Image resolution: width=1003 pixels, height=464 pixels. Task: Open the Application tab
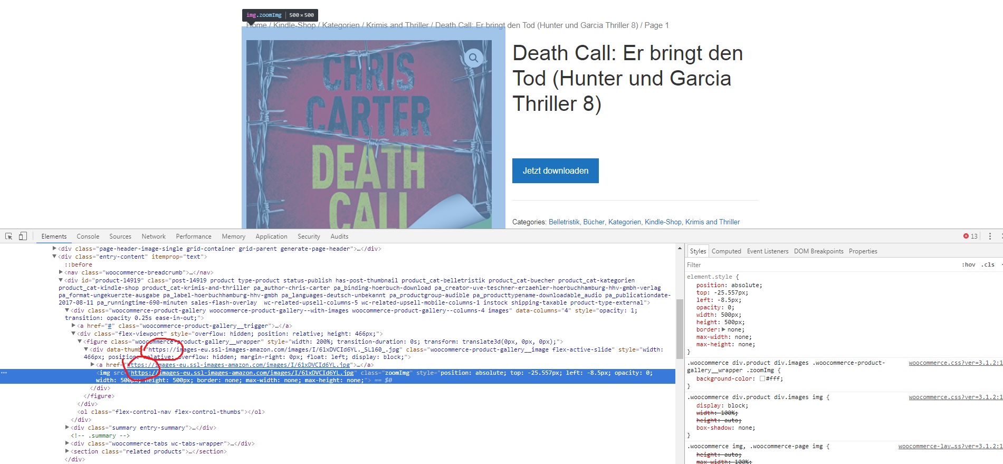click(271, 236)
